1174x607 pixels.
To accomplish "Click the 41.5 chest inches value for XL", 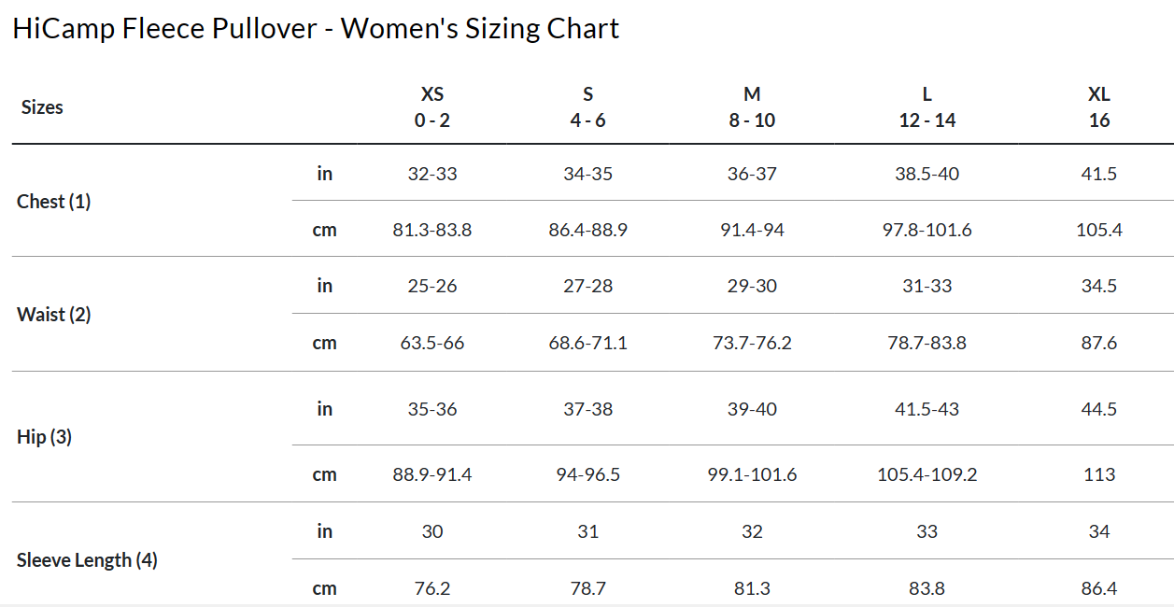I will point(1099,174).
